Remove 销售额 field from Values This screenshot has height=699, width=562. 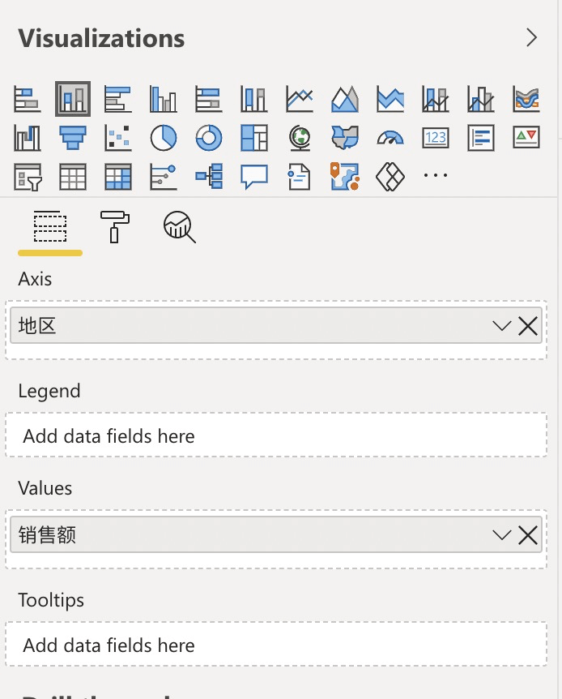[x=528, y=535]
